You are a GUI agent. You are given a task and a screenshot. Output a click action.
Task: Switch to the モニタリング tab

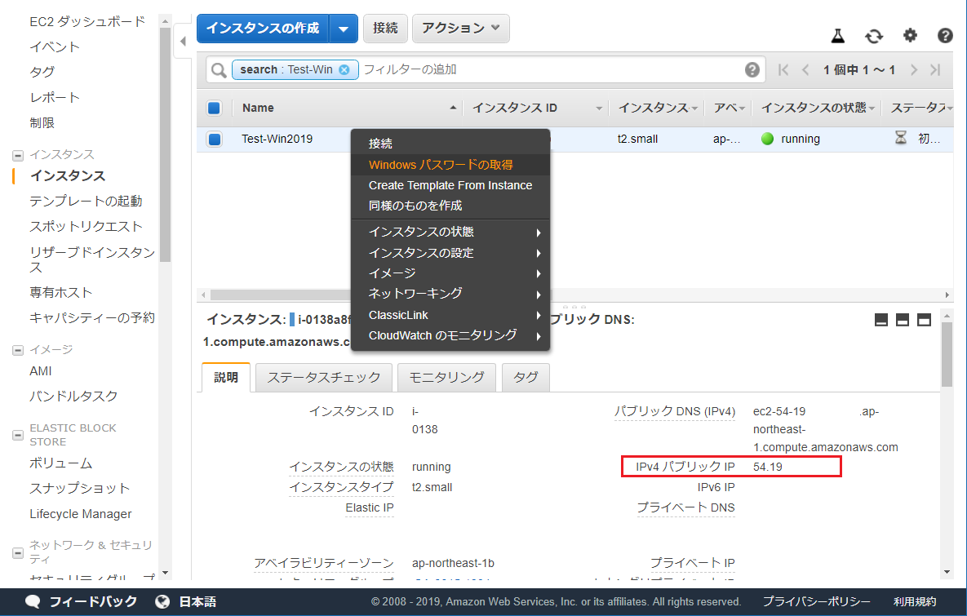(x=446, y=377)
